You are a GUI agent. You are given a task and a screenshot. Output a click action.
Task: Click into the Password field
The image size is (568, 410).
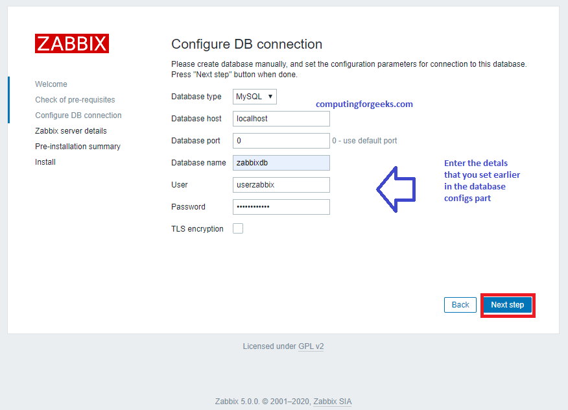point(281,207)
